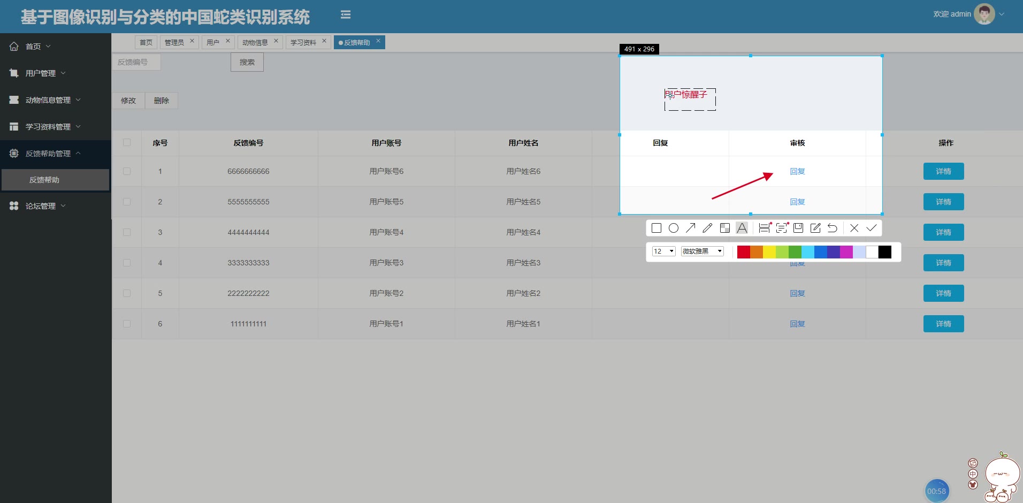The image size is (1023, 503).
Task: Toggle the sidebar with the hamburger icon
Action: pos(346,15)
